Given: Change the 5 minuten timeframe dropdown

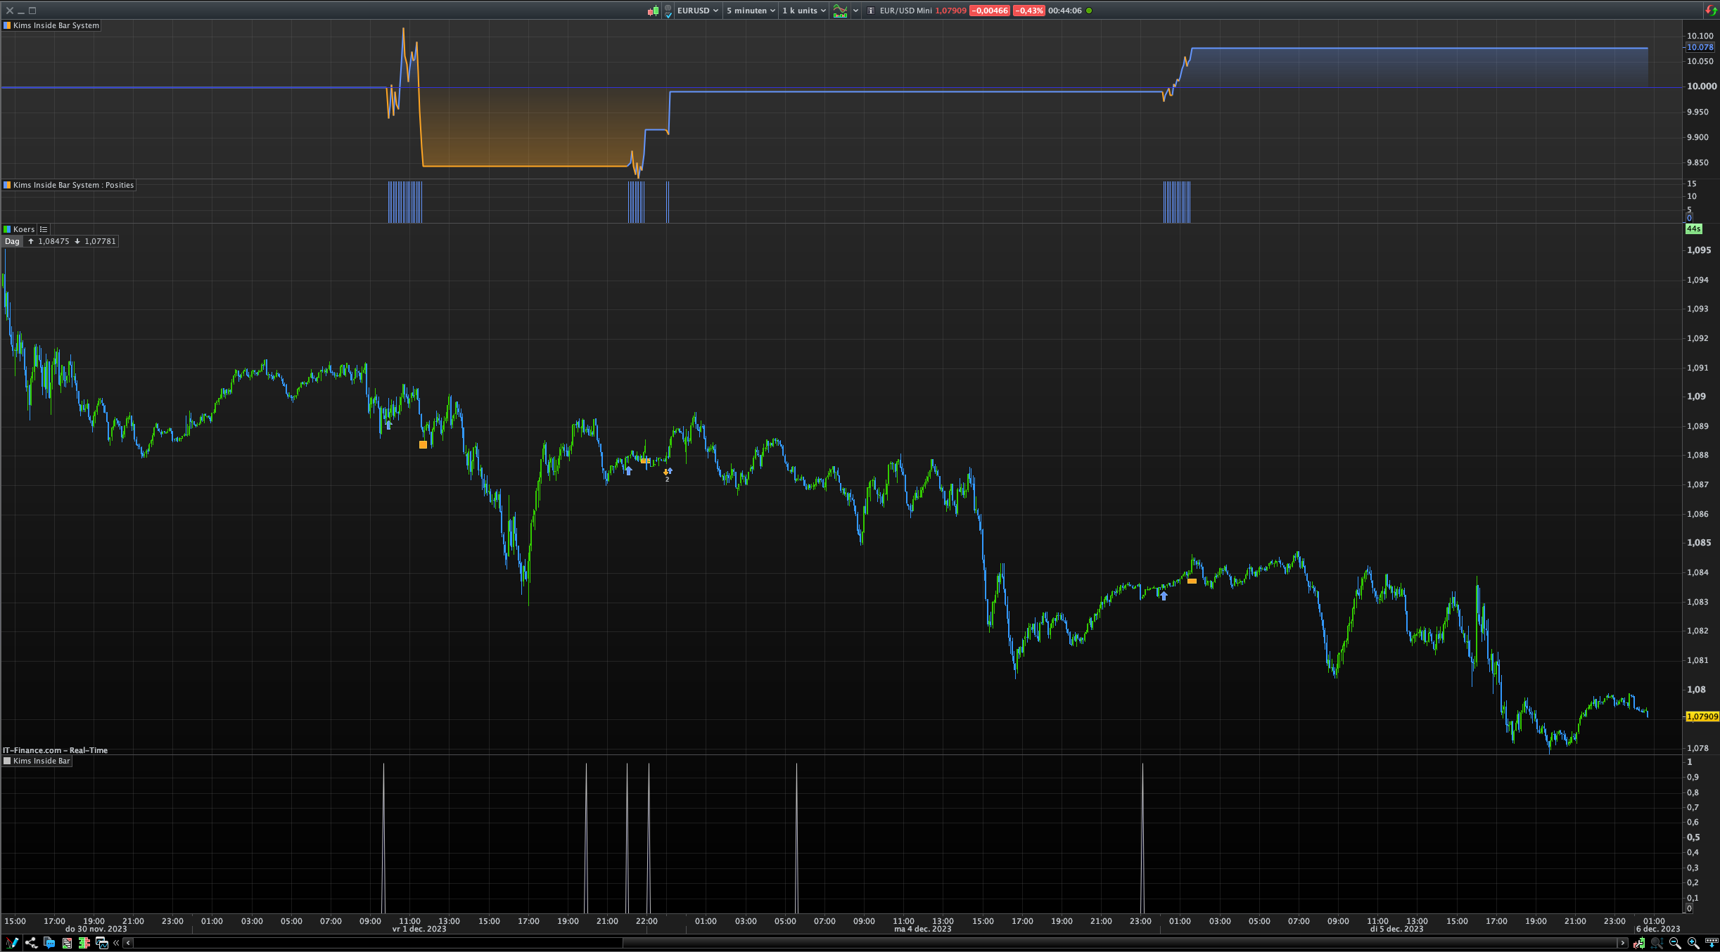Looking at the screenshot, I should (x=751, y=11).
